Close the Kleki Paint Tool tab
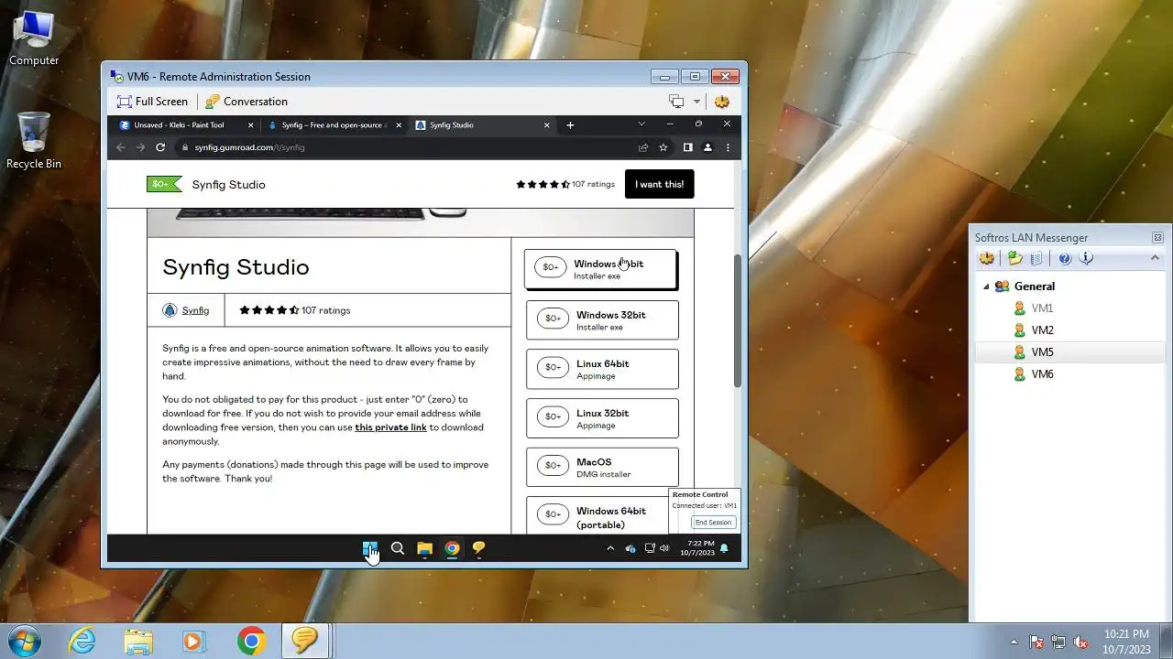Screen dimensions: 1173x659 pyautogui.click(x=251, y=125)
